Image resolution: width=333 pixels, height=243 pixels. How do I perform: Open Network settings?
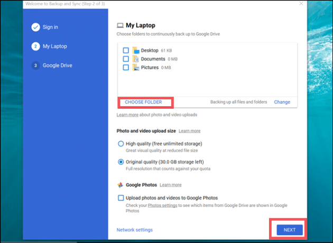(135, 230)
